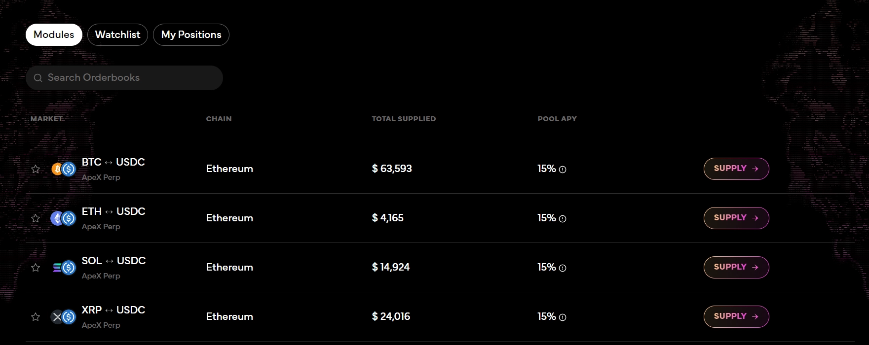869x345 pixels.
Task: Toggle watchlist star for ETH-USDC
Action: point(36,218)
